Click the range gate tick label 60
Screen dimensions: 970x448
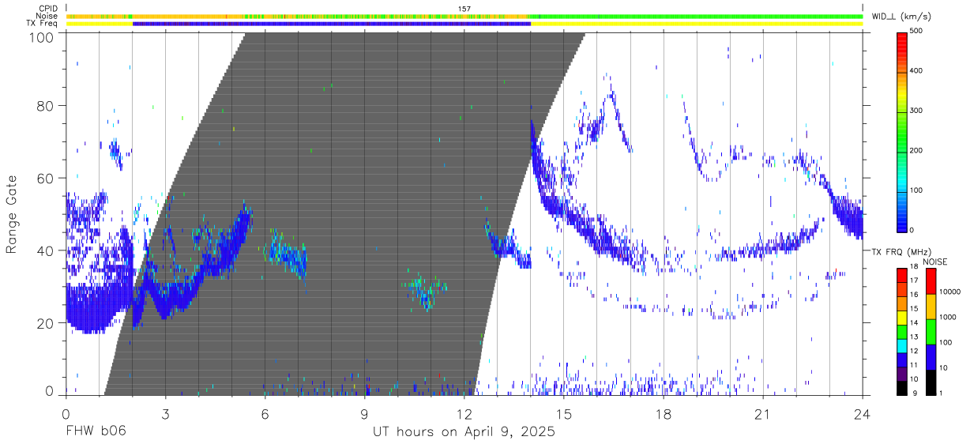pyautogui.click(x=46, y=178)
